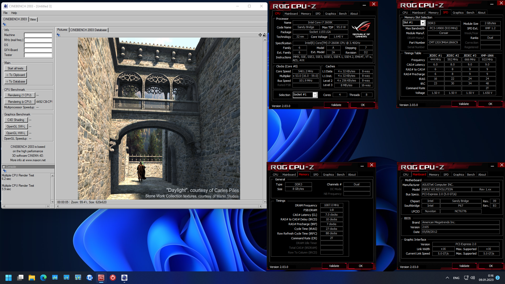Switch the ENG input language indicator
This screenshot has width=505, height=284.
[456, 278]
